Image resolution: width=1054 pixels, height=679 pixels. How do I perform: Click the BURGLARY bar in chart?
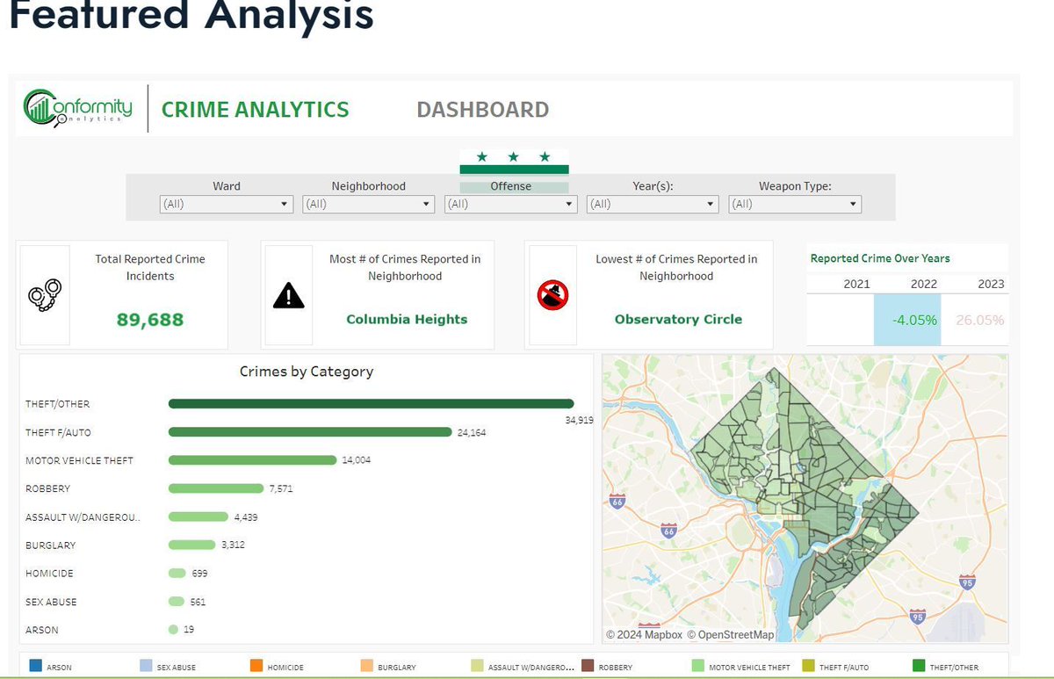pos(191,545)
